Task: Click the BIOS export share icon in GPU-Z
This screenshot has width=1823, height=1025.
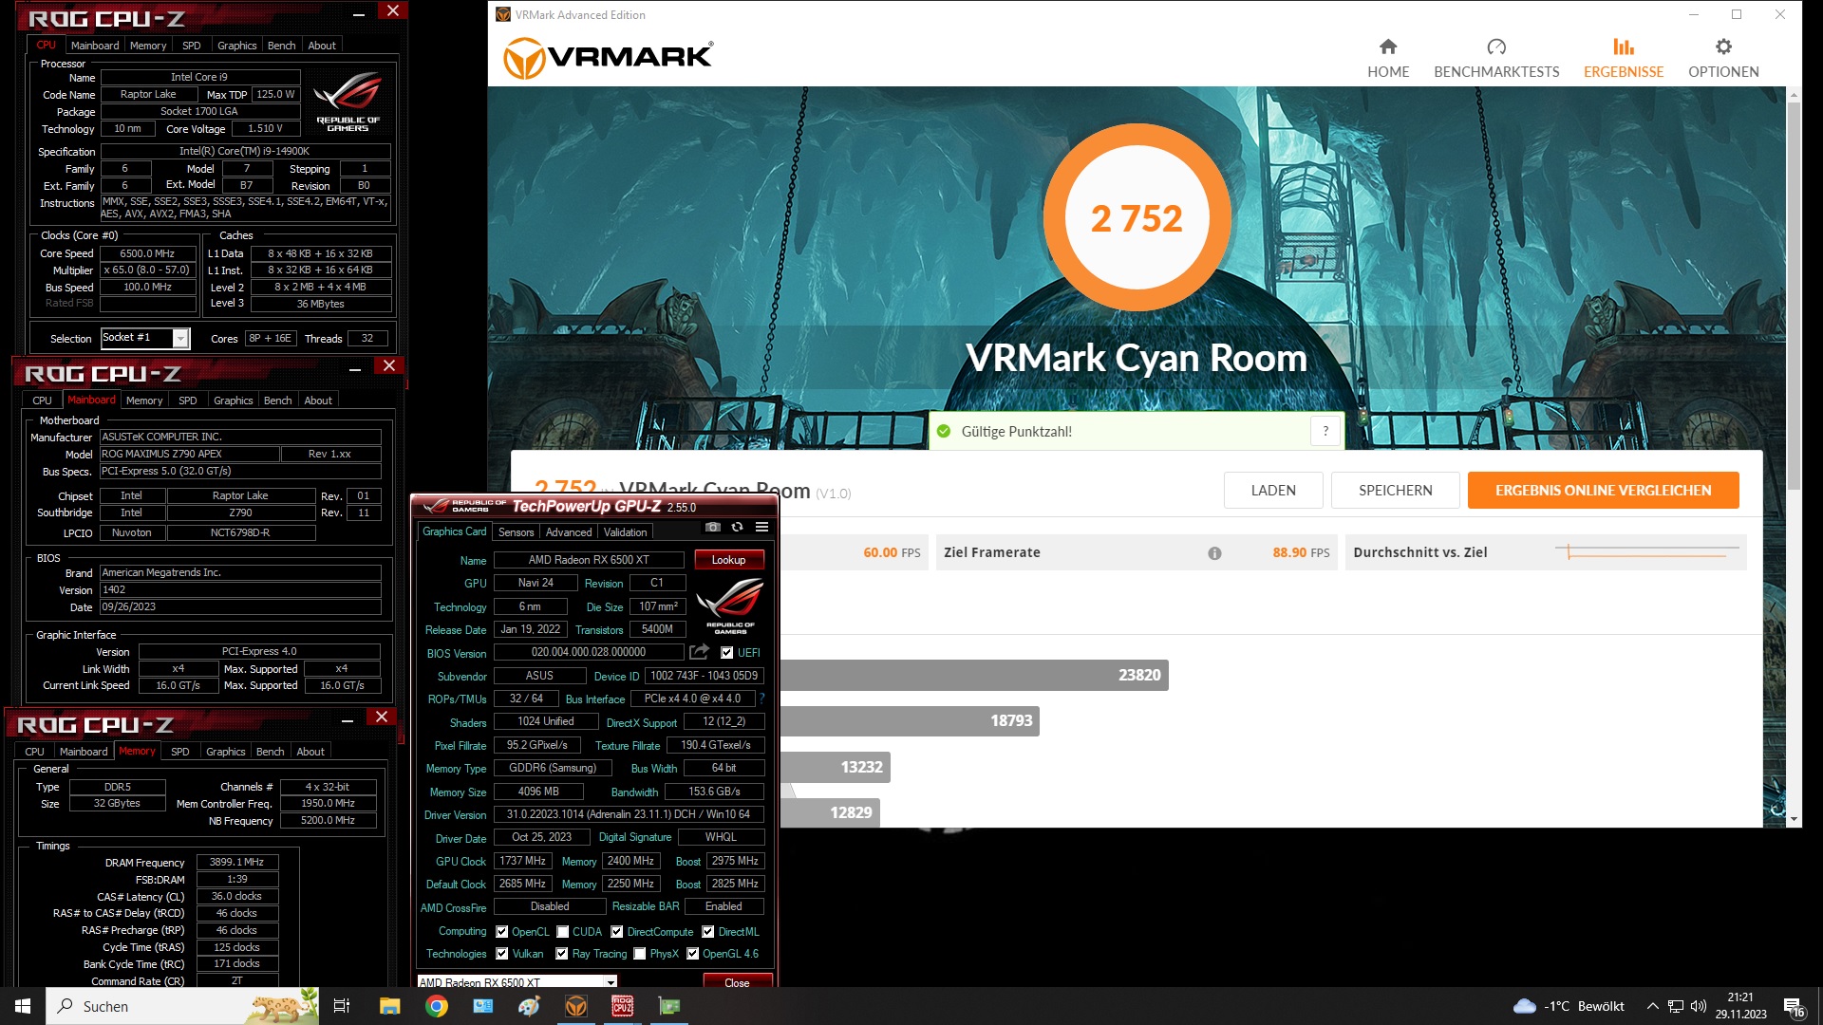Action: pyautogui.click(x=699, y=652)
